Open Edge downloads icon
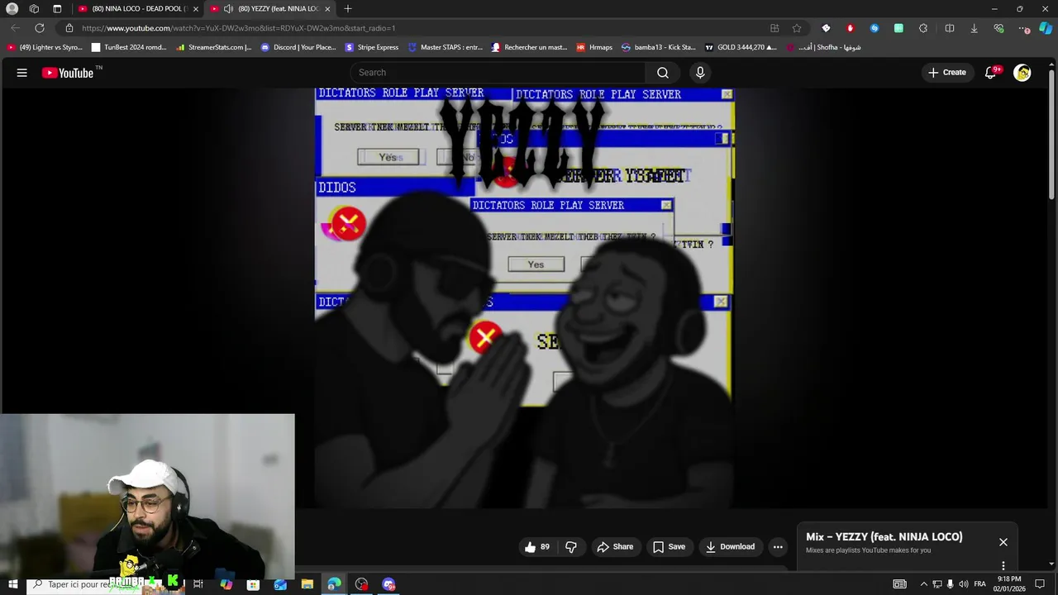 point(974,28)
